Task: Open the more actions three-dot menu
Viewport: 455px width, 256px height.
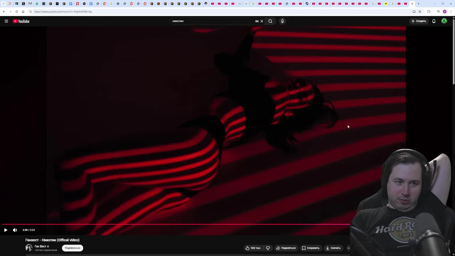Action: [349, 248]
